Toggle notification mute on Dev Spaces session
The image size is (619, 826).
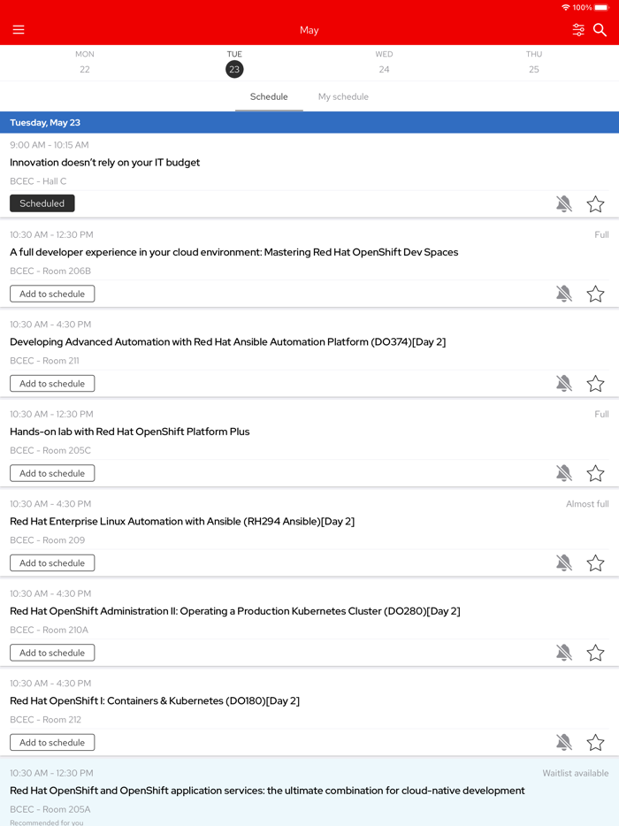tap(564, 293)
